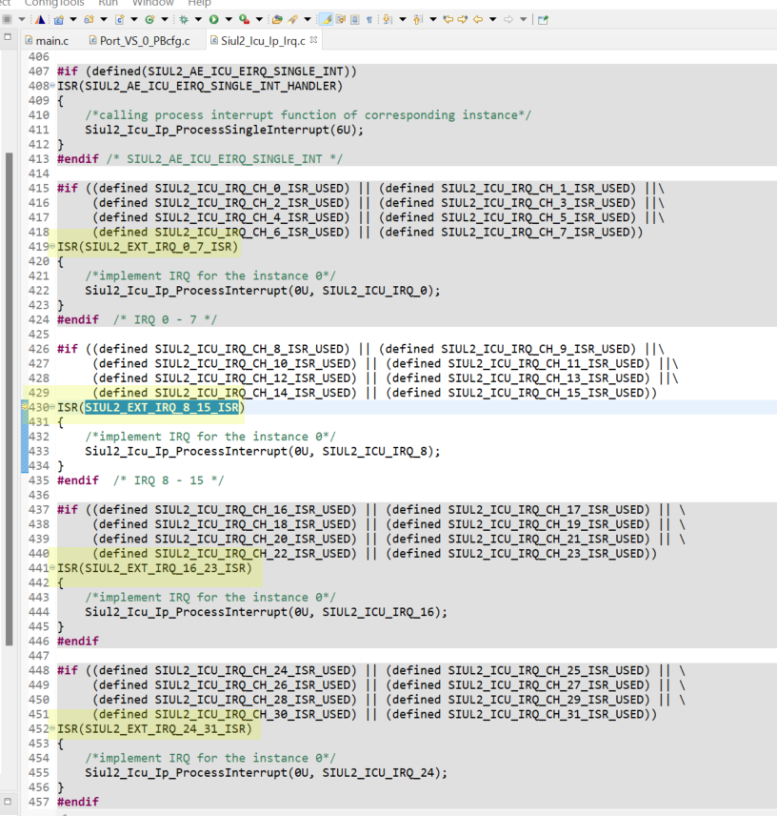Image resolution: width=777 pixels, height=816 pixels.
Task: Open the Debug configurations dropdown arrow
Action: coord(198,20)
